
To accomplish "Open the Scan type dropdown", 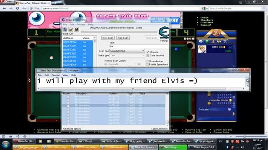I will tap(127, 51).
